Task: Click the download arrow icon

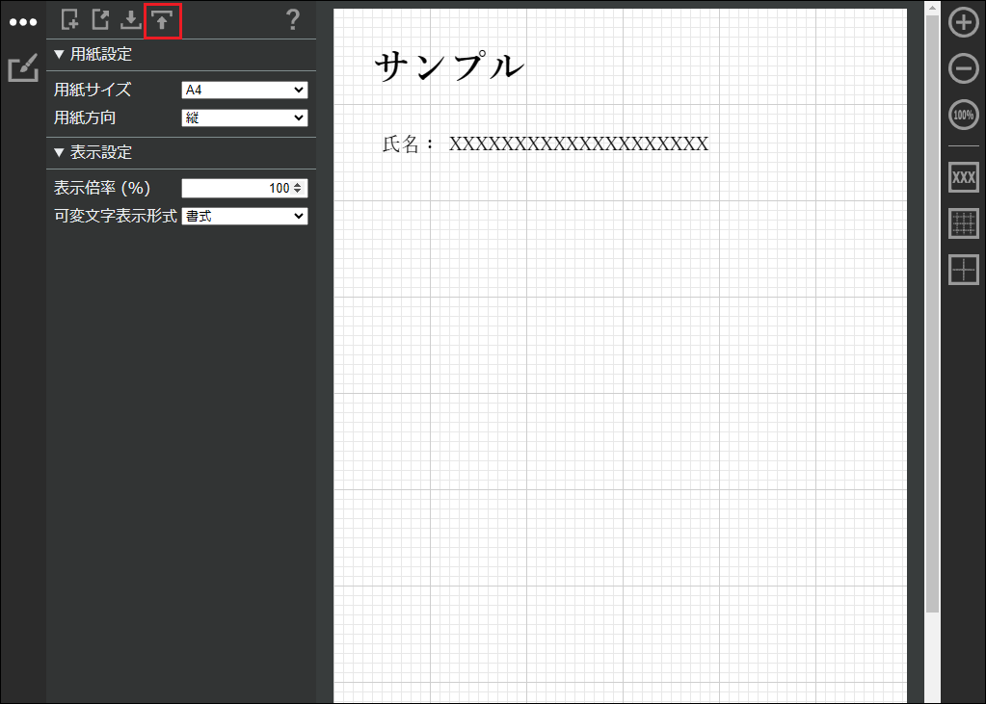Action: (131, 19)
